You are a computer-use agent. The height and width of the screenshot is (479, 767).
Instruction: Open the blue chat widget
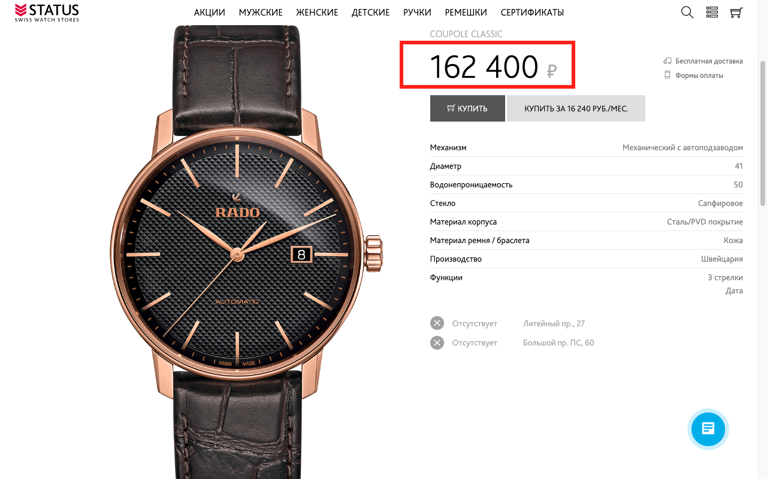[708, 429]
